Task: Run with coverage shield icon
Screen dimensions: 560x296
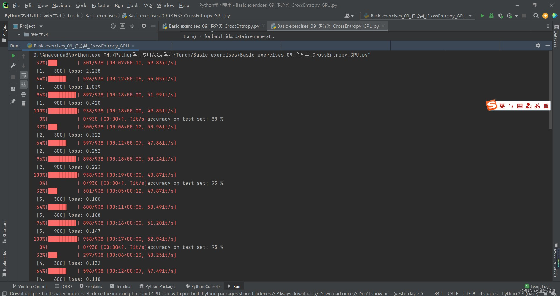Action: tap(501, 16)
